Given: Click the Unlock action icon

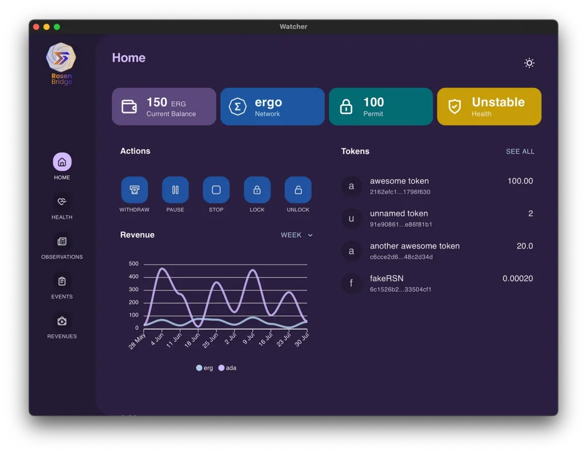Looking at the screenshot, I should pyautogui.click(x=298, y=190).
